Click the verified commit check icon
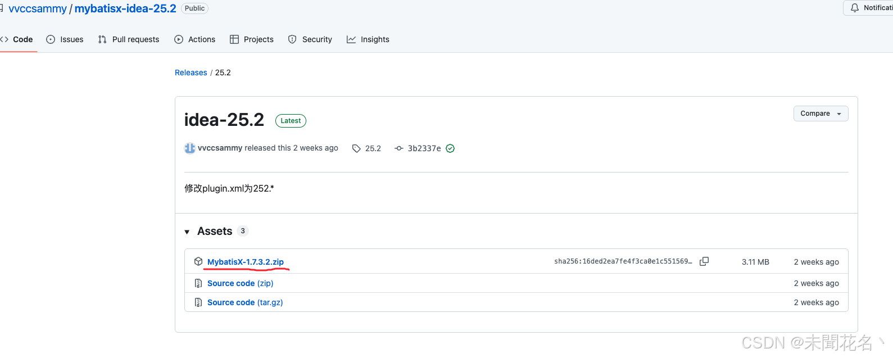893x358 pixels. click(450, 148)
